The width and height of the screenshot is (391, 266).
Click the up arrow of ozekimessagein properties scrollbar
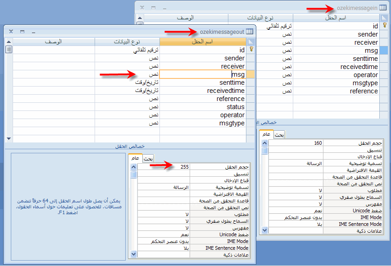(264, 143)
